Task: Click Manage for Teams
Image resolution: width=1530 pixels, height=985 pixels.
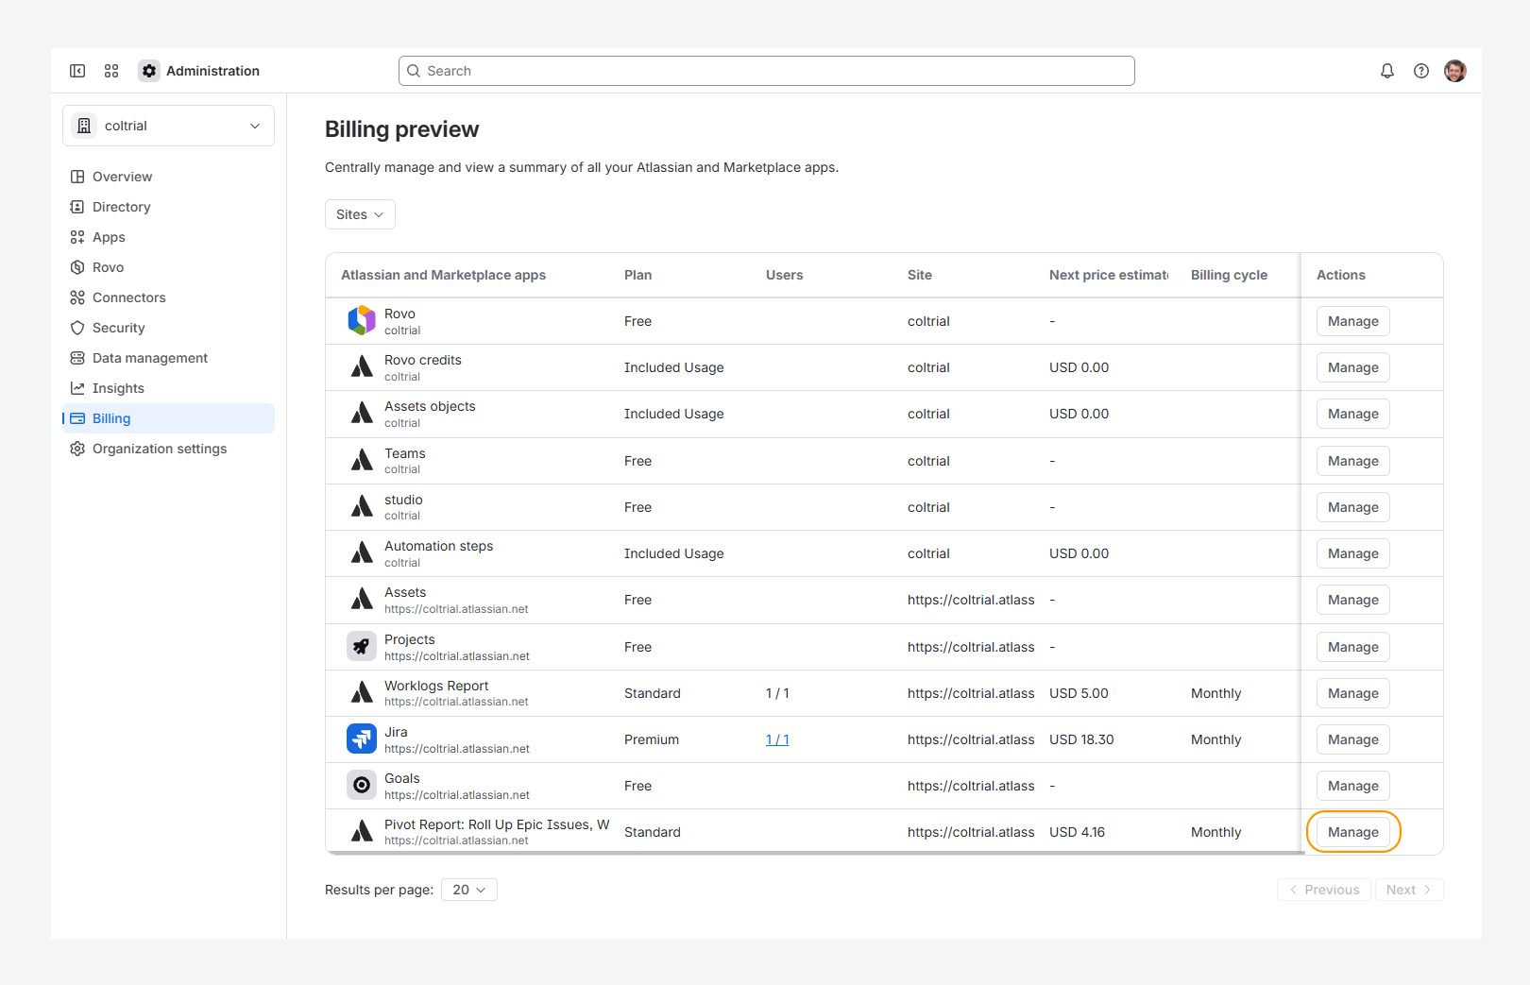Action: point(1353,461)
